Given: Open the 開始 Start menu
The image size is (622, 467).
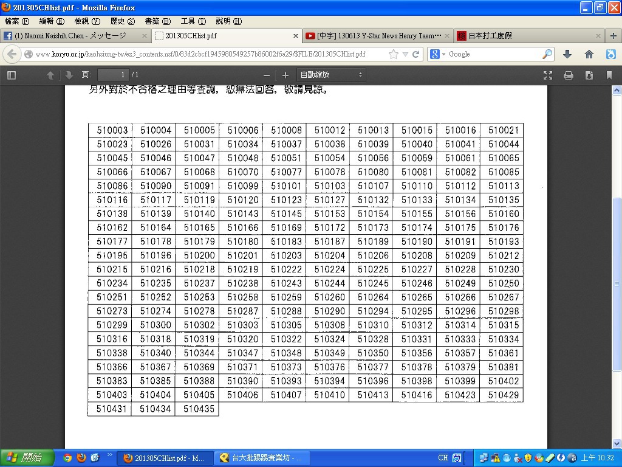Looking at the screenshot, I should pos(27,458).
